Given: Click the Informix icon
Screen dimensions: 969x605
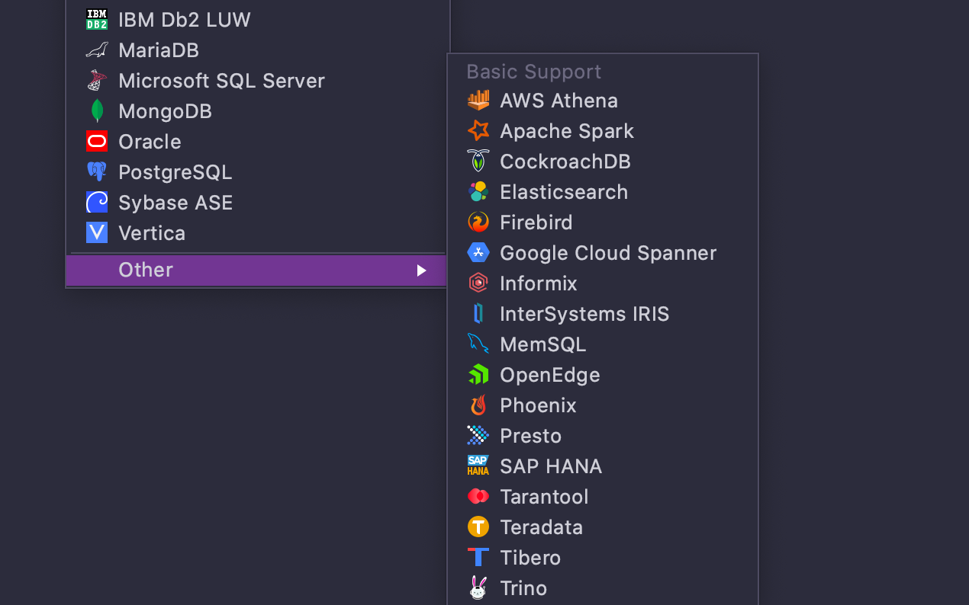Looking at the screenshot, I should (x=478, y=283).
